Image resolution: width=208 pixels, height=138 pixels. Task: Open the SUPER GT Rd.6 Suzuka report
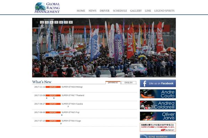click(72, 104)
